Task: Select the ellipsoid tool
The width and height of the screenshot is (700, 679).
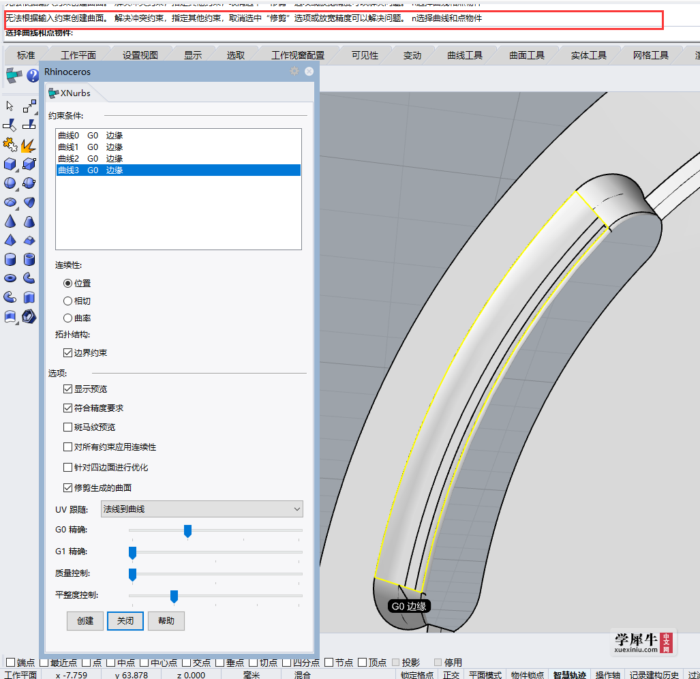Action: [10, 202]
